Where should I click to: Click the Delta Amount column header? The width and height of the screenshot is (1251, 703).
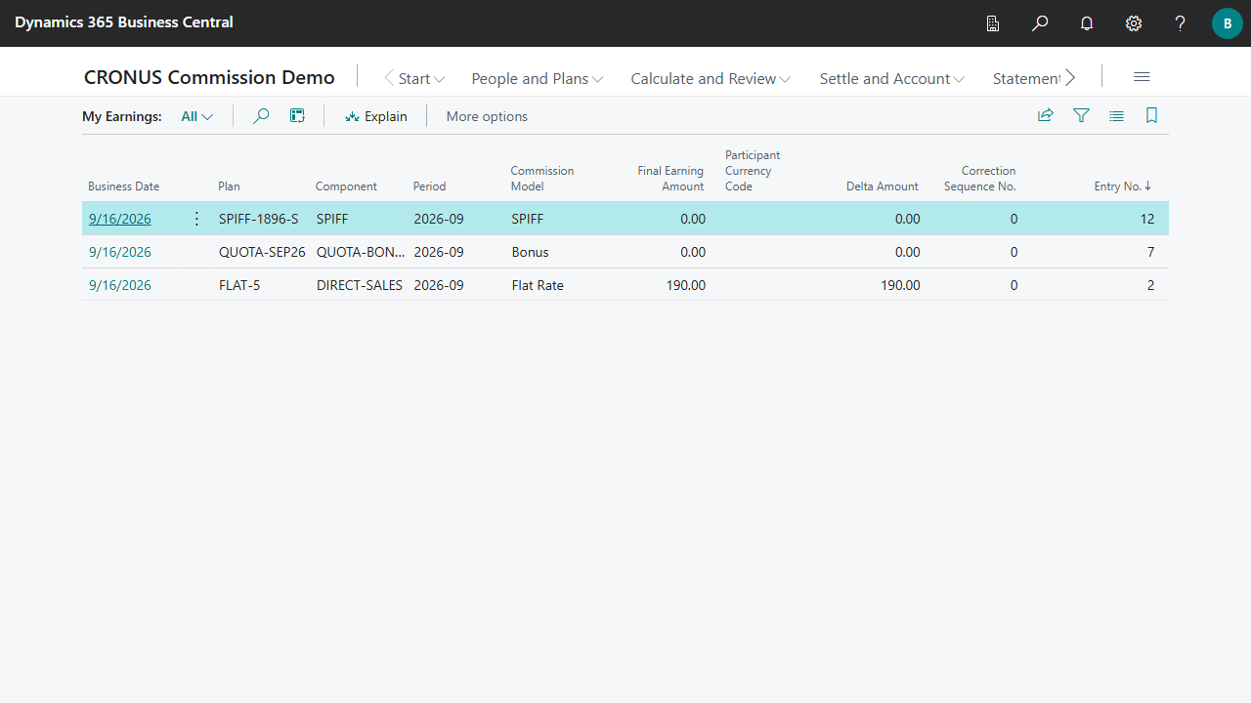883,186
